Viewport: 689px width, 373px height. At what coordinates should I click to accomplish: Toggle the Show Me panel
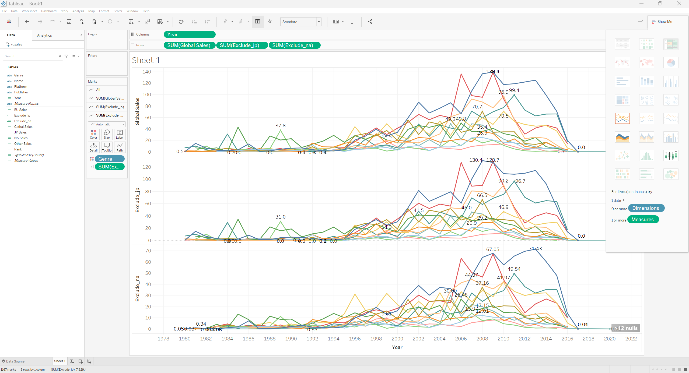662,22
